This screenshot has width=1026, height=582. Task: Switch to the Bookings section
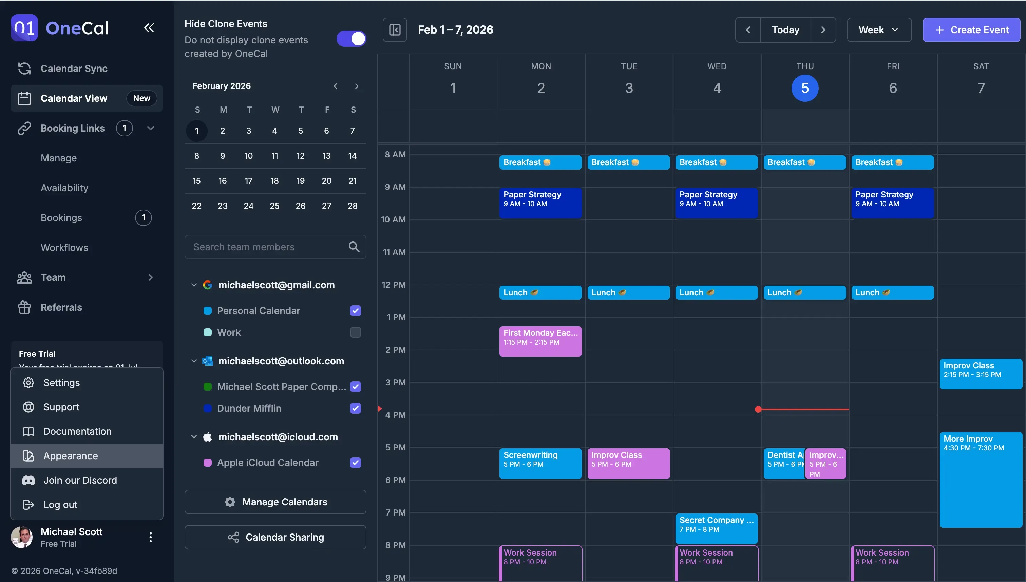61,217
